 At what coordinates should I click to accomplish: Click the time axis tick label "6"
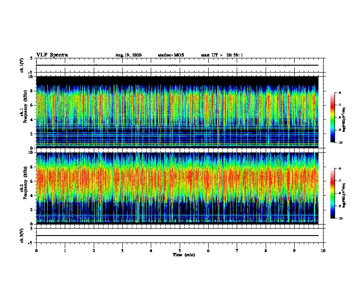[x=209, y=251]
